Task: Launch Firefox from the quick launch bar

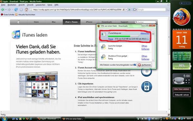Action: point(27,119)
